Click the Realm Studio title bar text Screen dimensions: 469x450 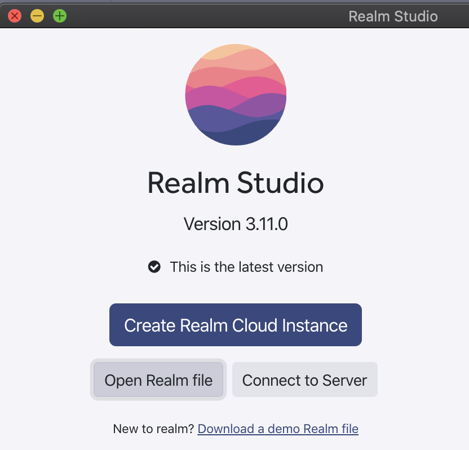tap(393, 16)
